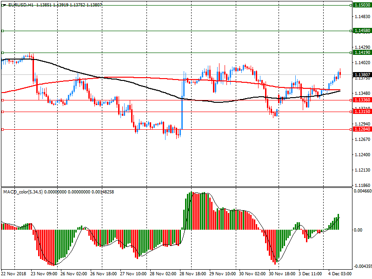The width and height of the screenshot is (372, 279).
Task: Select the 1.13360 red line's left handle
Action: click(x=2, y=100)
